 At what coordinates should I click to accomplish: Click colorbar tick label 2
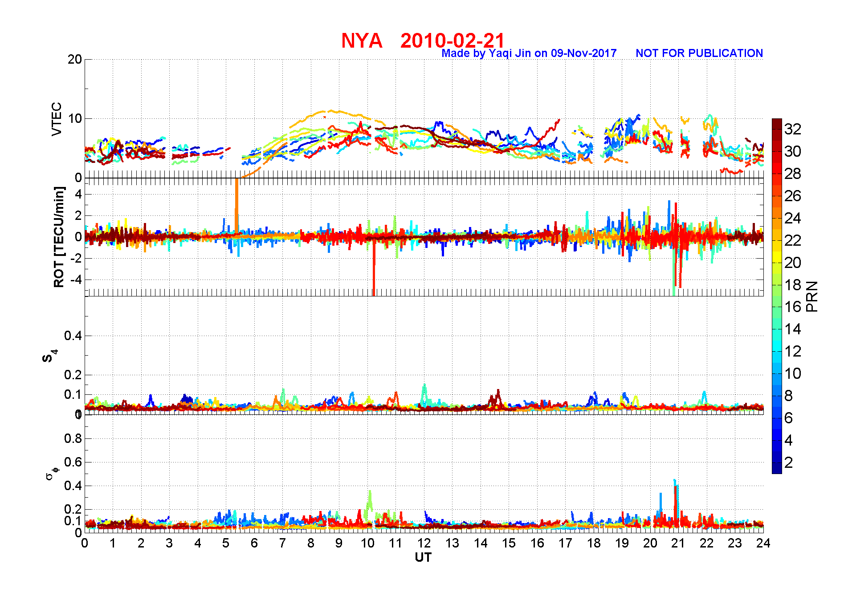click(789, 462)
